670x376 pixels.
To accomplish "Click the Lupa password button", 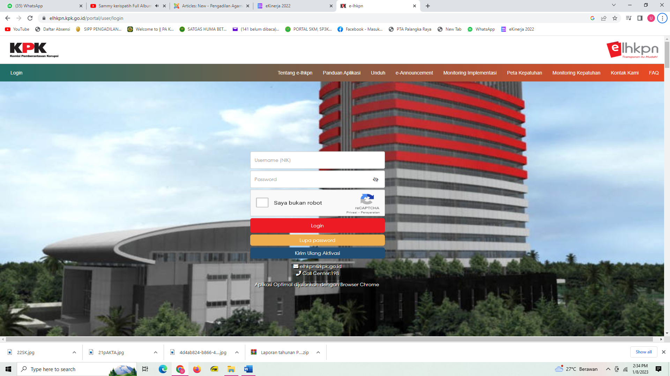I will pyautogui.click(x=318, y=240).
